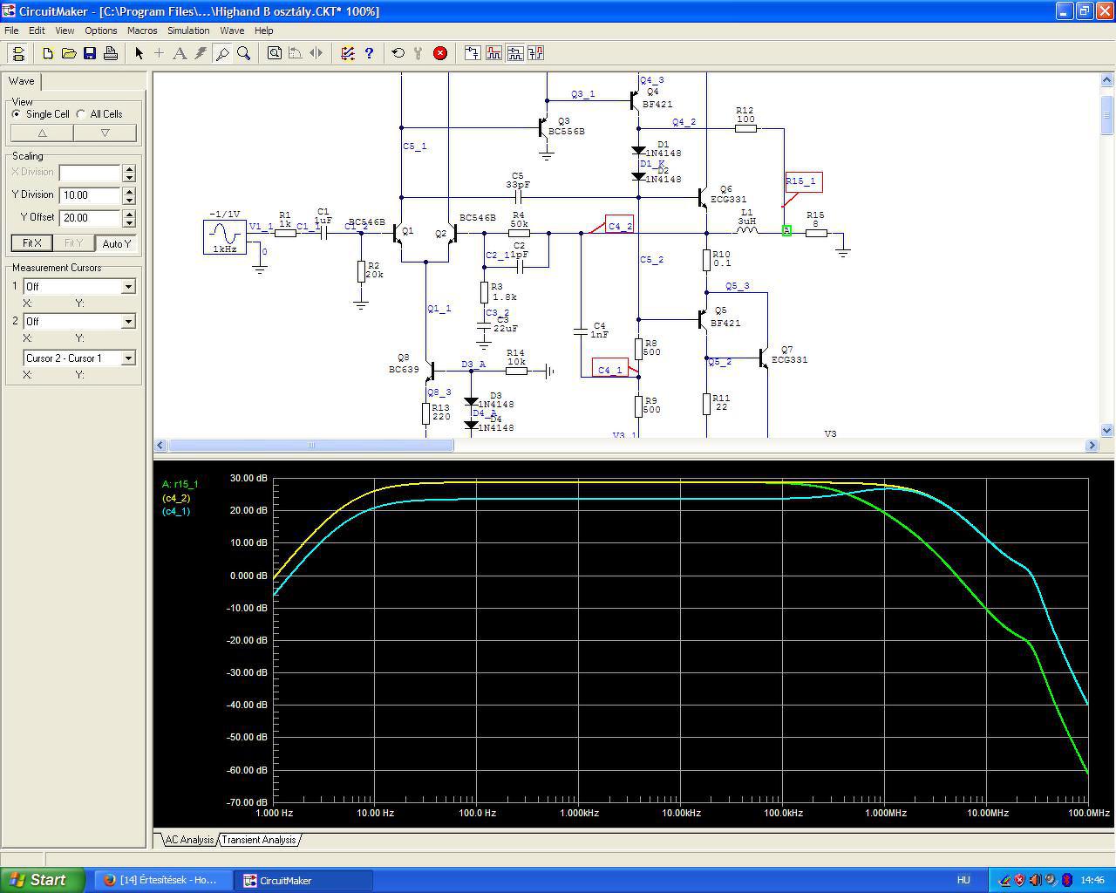
Task: Toggle the Auto Y button
Action: tap(116, 243)
